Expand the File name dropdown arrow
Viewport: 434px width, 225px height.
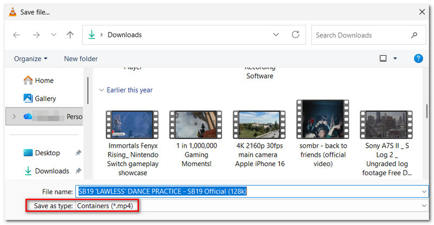[424, 191]
